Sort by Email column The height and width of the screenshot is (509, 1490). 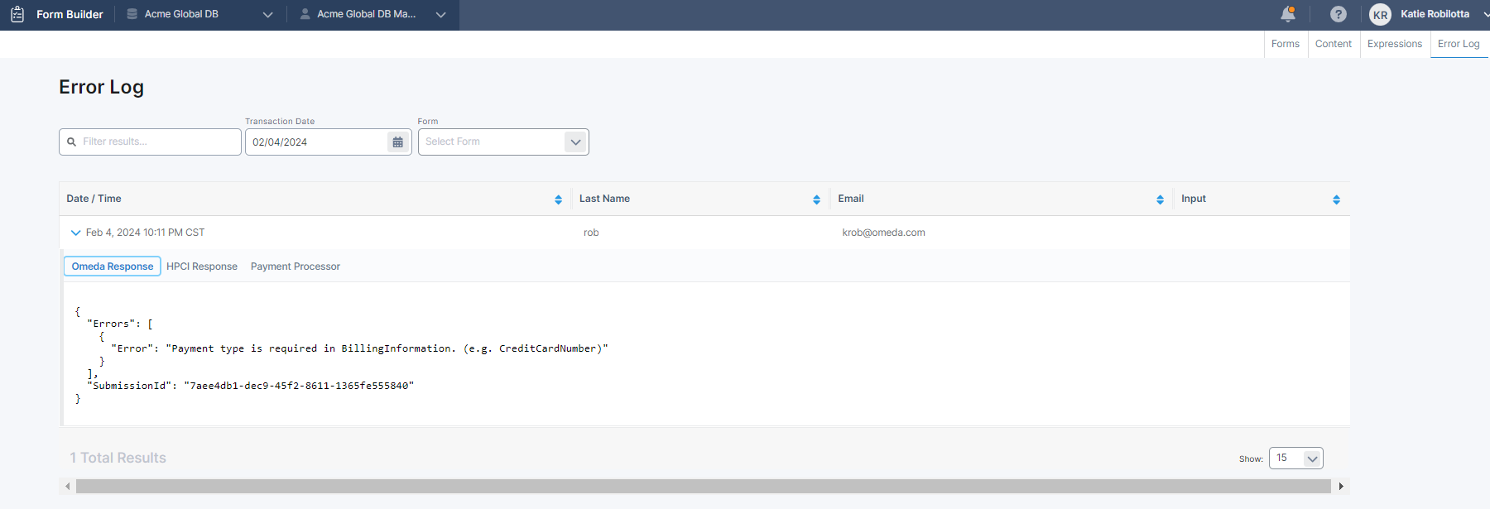coord(1160,199)
